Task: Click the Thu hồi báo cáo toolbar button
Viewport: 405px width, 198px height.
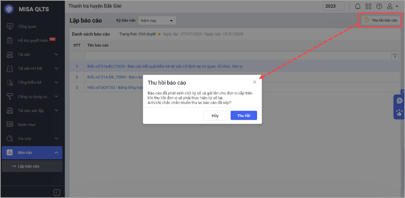Action: click(381, 20)
